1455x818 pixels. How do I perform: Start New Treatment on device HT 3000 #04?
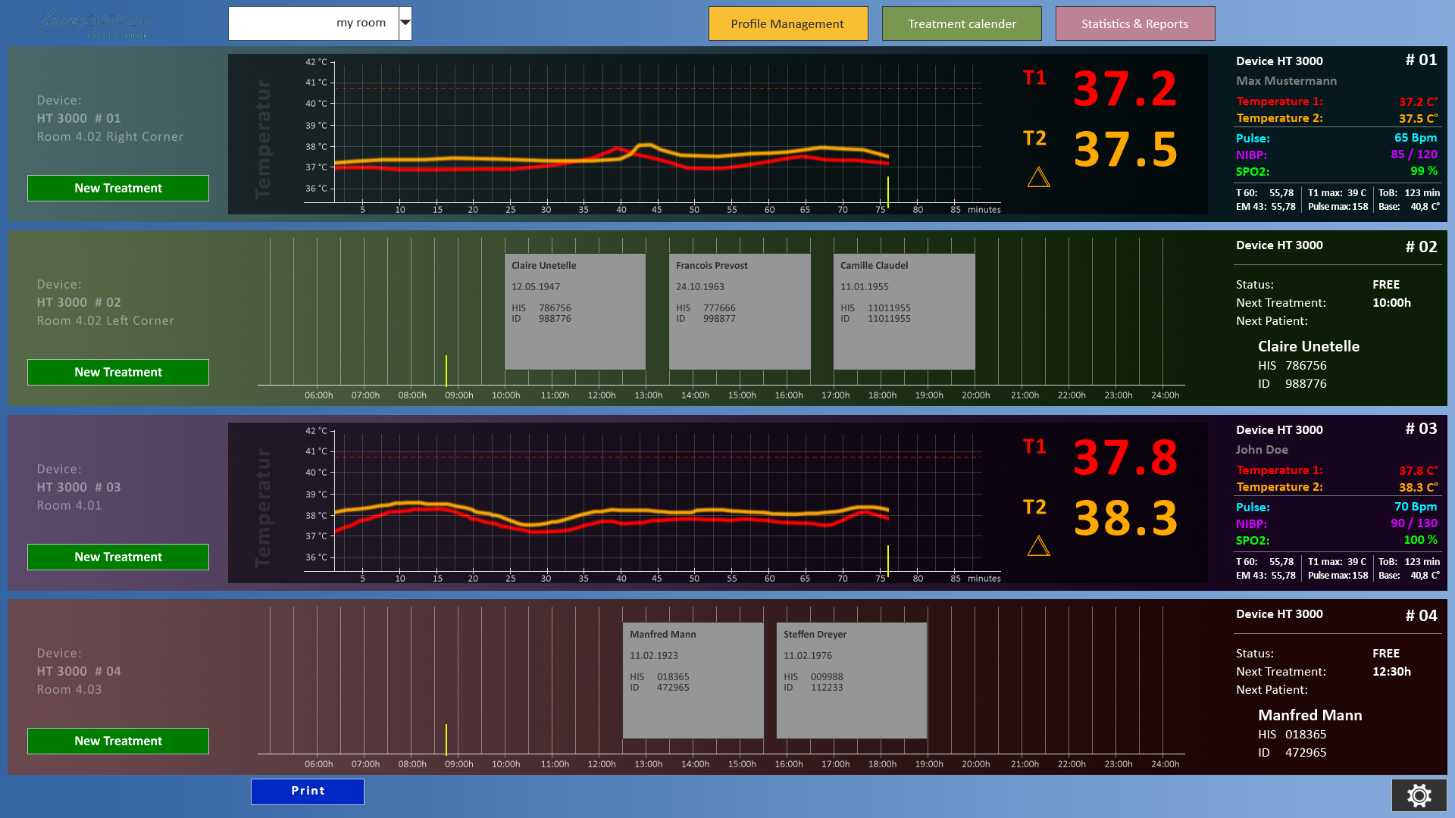[117, 741]
